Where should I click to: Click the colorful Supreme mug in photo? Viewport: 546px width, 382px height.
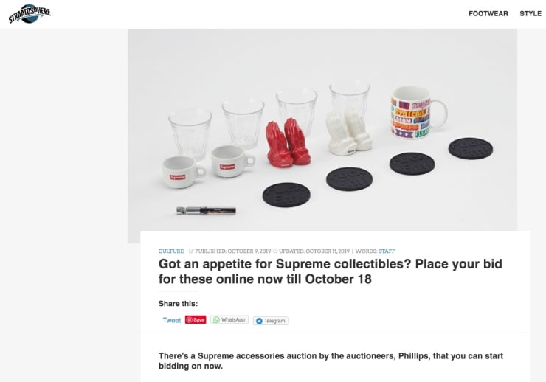417,115
